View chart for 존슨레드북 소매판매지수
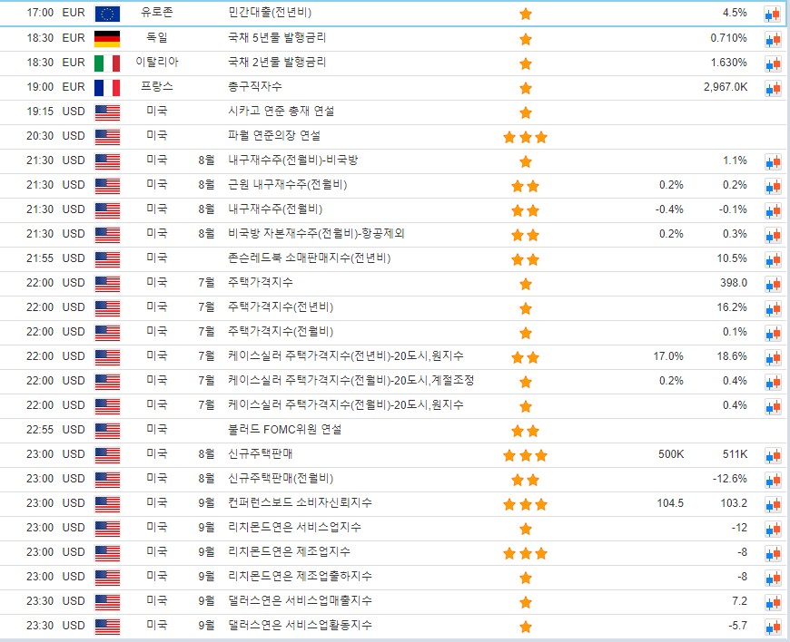Viewport: 790px width, 642px height. tap(773, 259)
